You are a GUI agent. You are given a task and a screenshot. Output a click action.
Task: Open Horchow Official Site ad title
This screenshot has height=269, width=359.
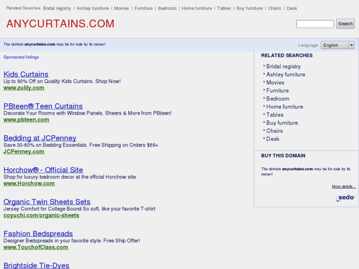point(43,170)
